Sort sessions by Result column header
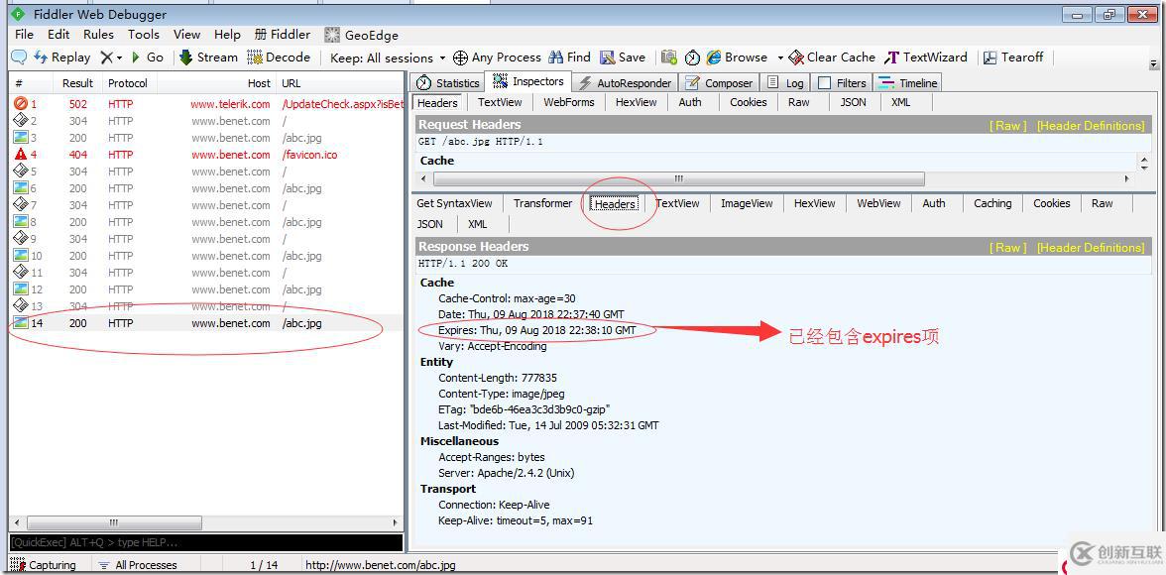1166x575 pixels. coord(77,83)
